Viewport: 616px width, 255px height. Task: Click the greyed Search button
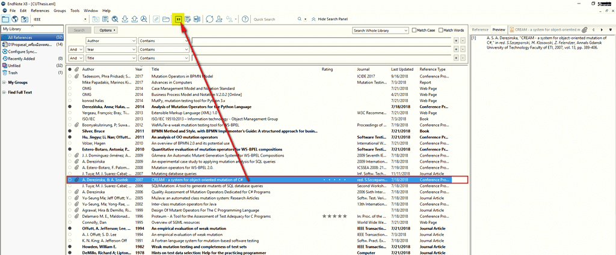(79, 30)
